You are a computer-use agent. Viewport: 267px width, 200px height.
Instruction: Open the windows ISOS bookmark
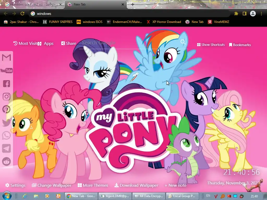click(90, 22)
